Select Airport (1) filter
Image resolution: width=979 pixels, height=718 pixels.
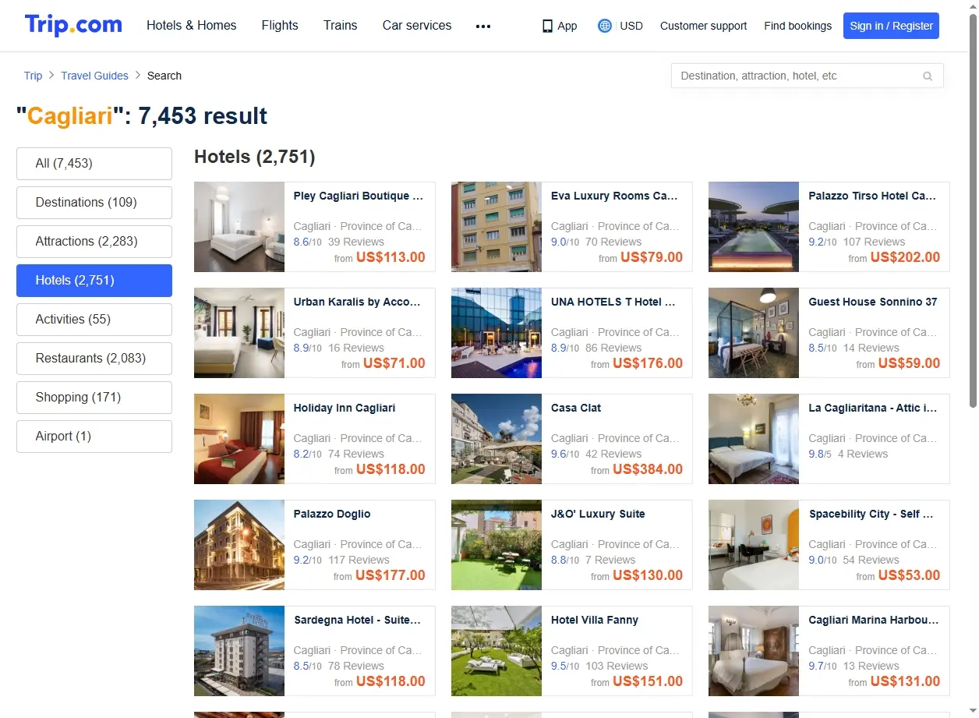click(x=94, y=437)
